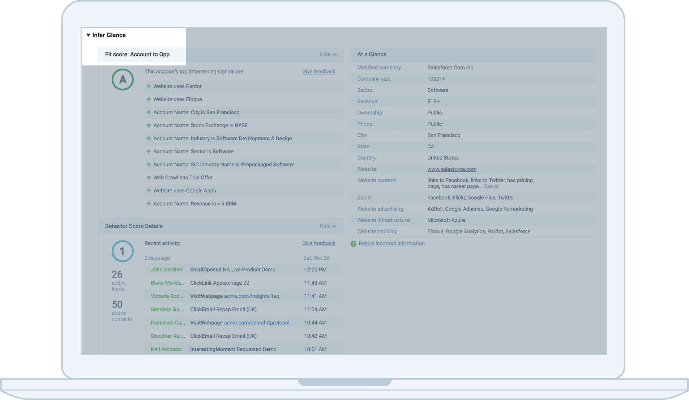689x400 pixels.
Task: Click up arrow beside SIC Industry Name signal
Action: 149,165
